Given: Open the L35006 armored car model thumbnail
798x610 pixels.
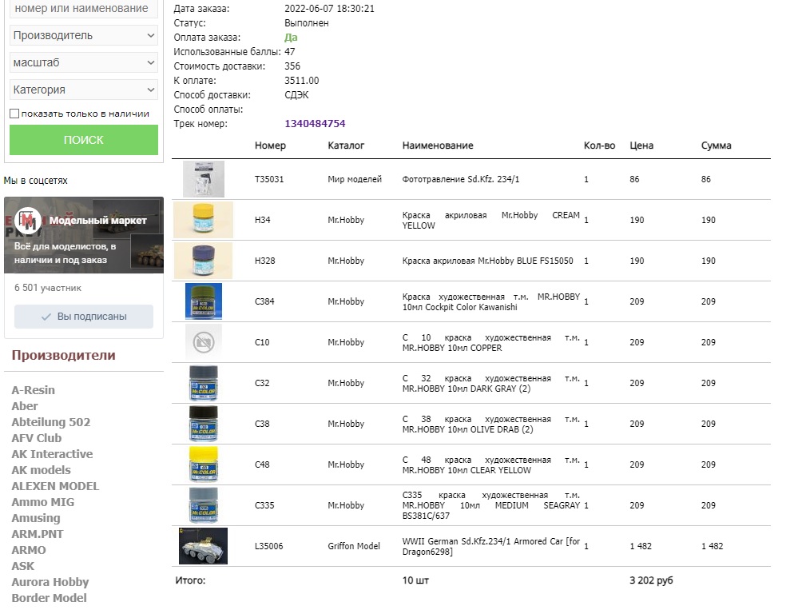Looking at the screenshot, I should tap(203, 546).
